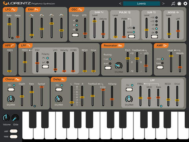Click the Resonator section header tab
Screen dimensions: 189x142
[113, 45]
